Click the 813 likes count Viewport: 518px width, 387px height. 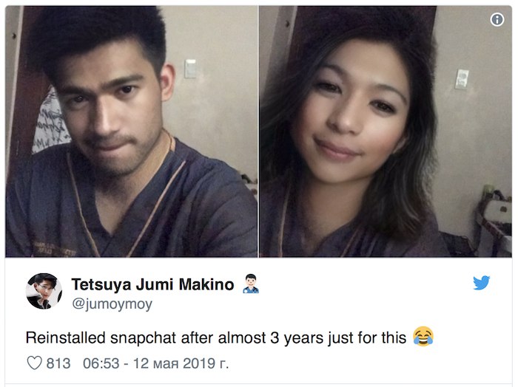point(58,363)
